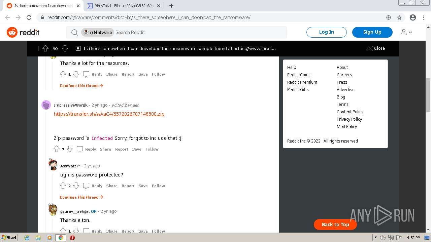Click Follow under 'Thanks a lot for the resources'
Viewport: 431px width, 242px height.
[158, 74]
